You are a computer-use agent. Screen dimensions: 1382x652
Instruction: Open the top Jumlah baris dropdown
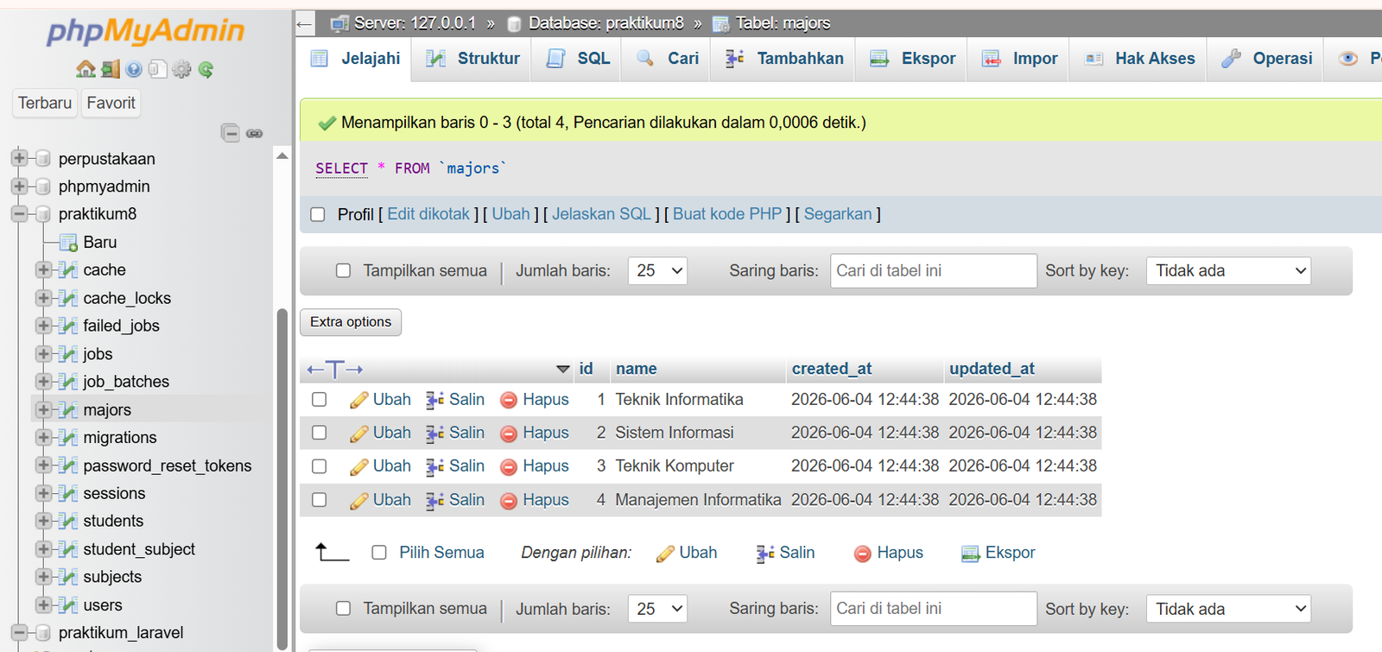(x=657, y=270)
